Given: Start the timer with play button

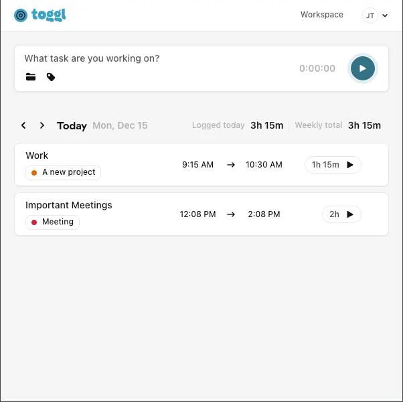Looking at the screenshot, I should click(363, 68).
